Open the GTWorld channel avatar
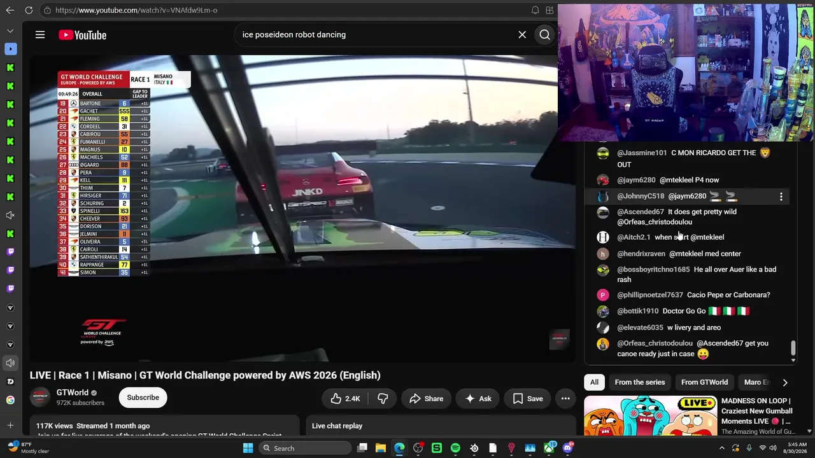Image resolution: width=815 pixels, height=458 pixels. pos(40,398)
